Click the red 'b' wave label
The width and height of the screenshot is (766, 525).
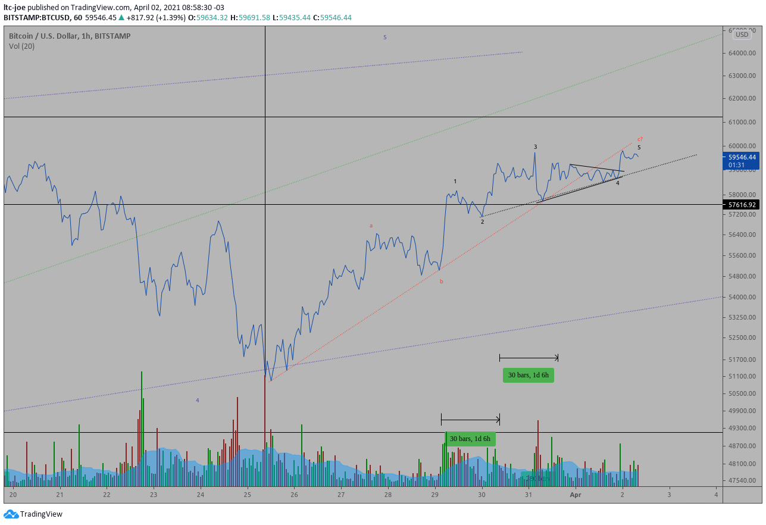tap(441, 282)
